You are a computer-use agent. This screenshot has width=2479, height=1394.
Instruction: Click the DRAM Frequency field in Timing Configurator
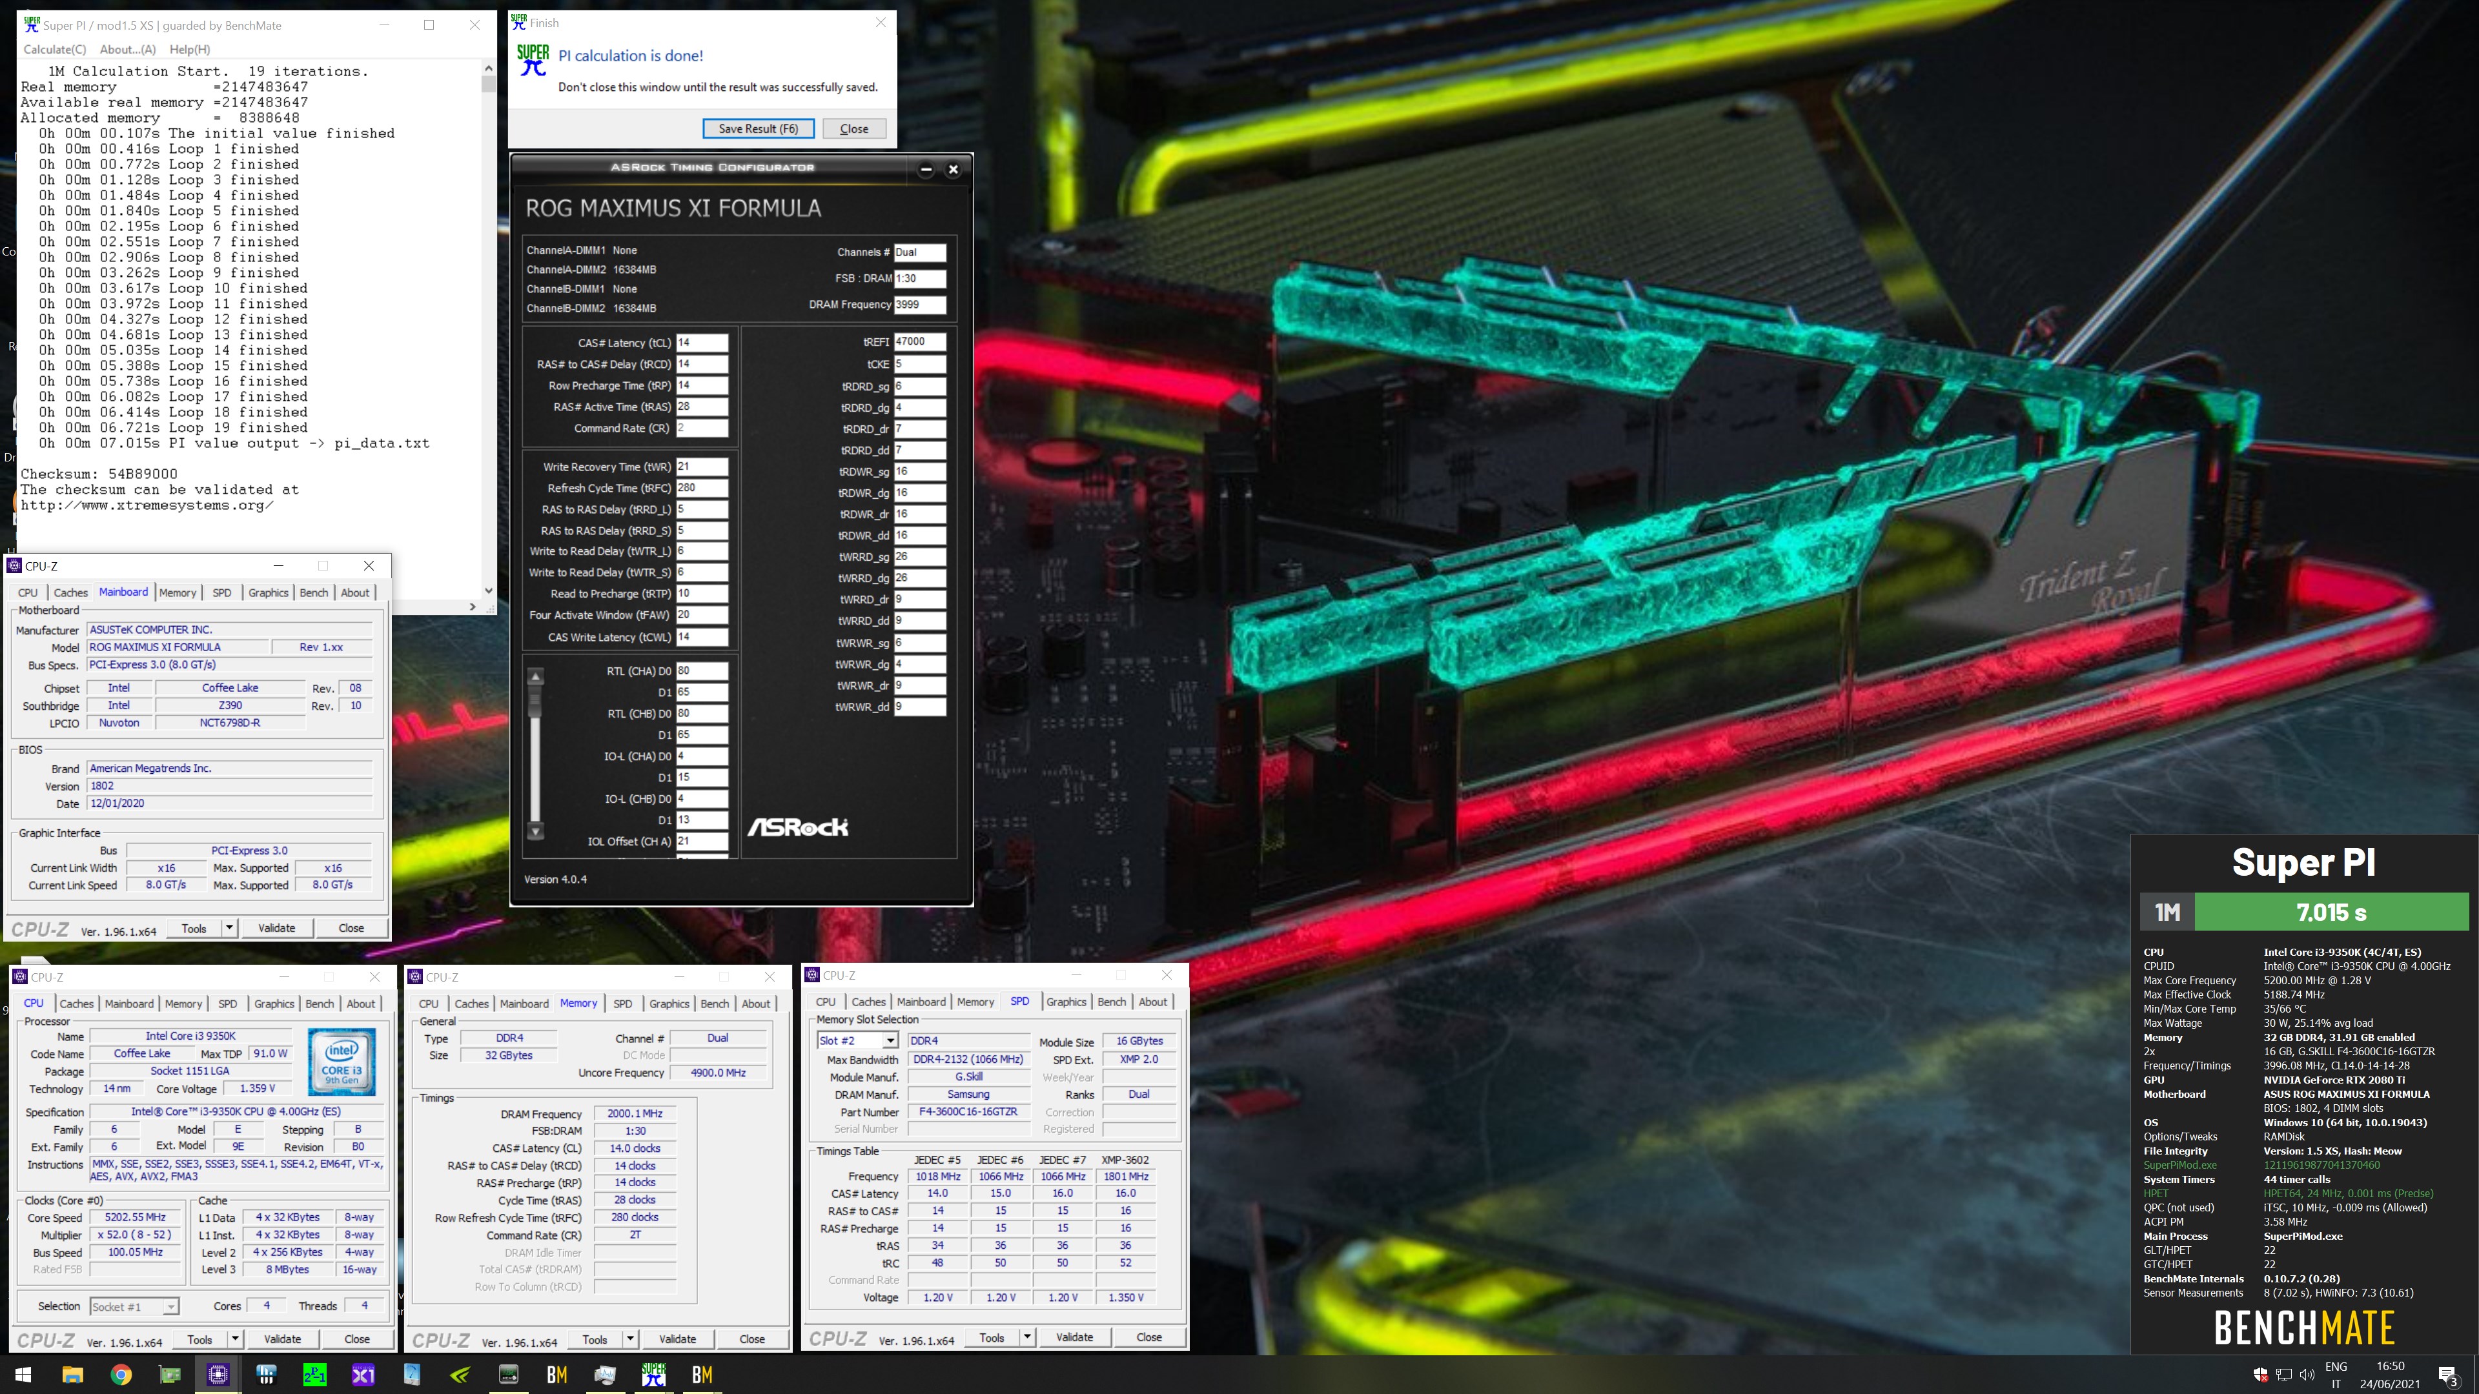919,304
